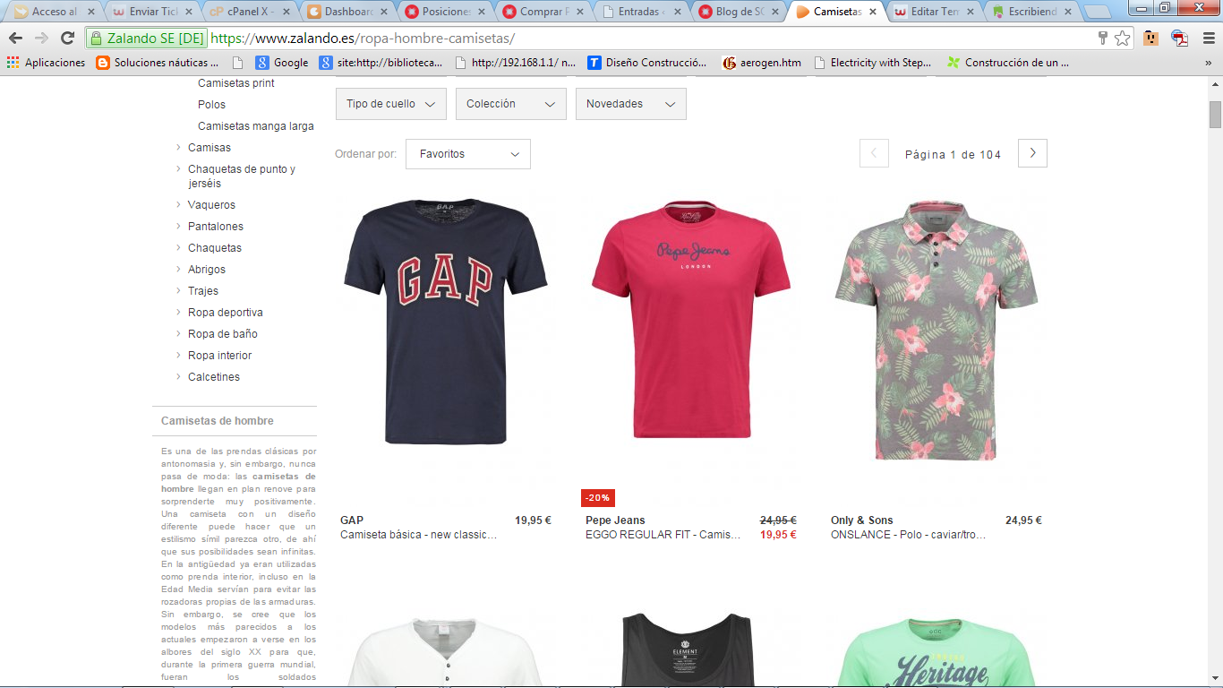
Task: Switch to the Enviar Tick tab
Action: point(151,12)
